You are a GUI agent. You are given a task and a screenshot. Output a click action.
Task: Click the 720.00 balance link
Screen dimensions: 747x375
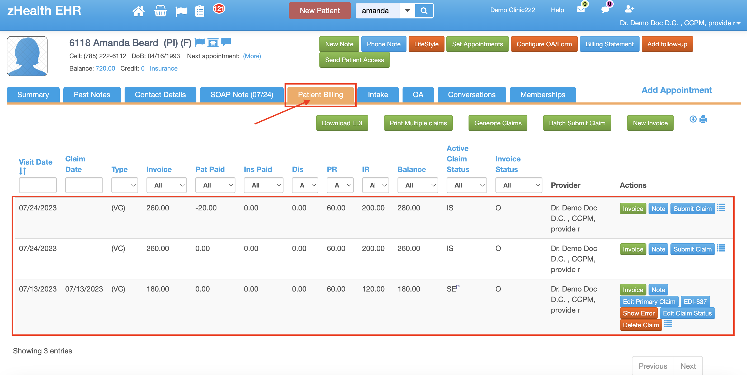(105, 68)
